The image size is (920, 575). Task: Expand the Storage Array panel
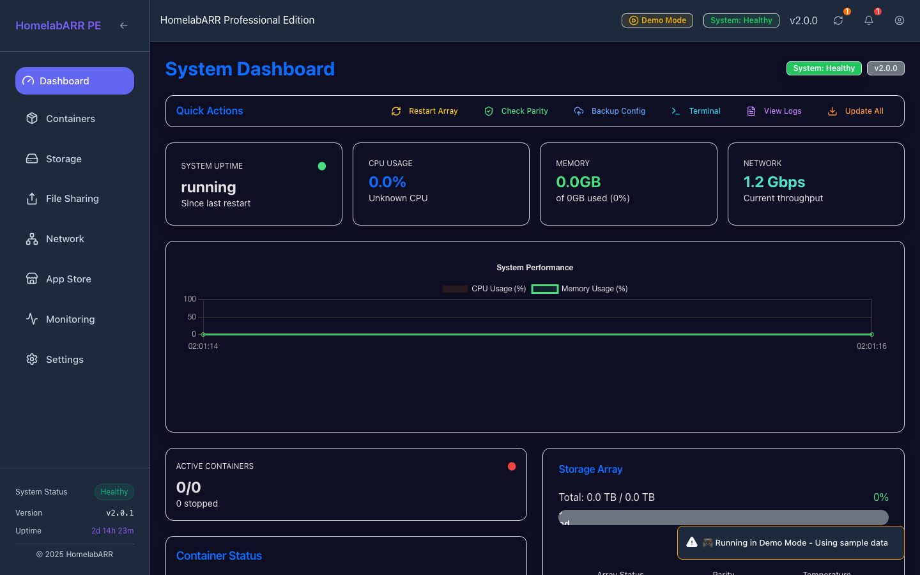pyautogui.click(x=590, y=469)
